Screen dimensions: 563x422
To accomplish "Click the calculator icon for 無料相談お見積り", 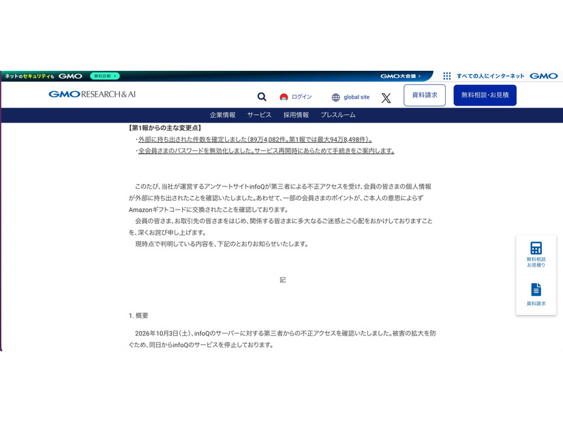I will click(x=536, y=248).
